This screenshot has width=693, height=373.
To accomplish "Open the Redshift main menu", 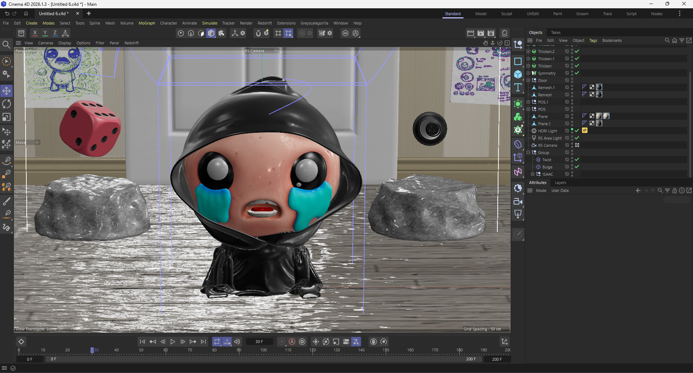I will (265, 23).
